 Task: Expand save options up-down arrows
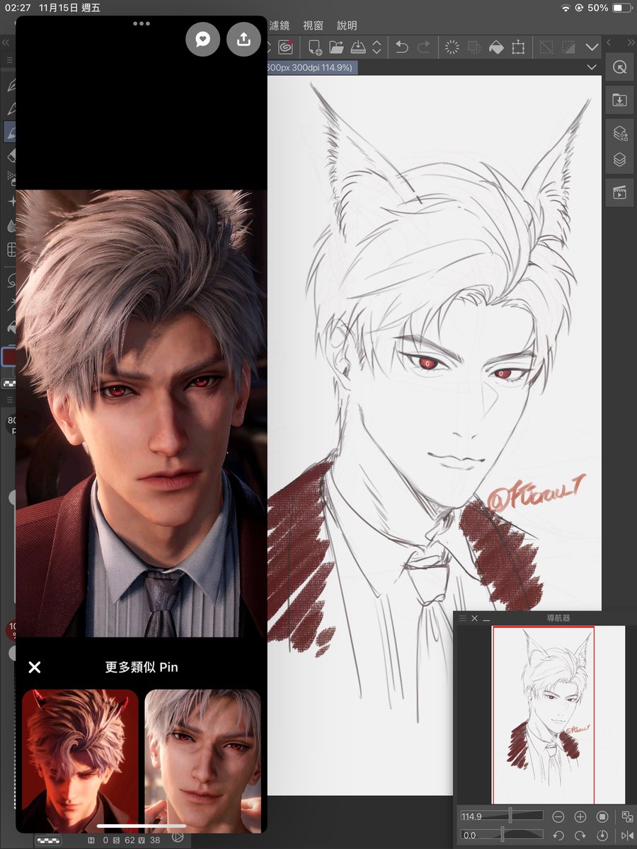tap(377, 47)
